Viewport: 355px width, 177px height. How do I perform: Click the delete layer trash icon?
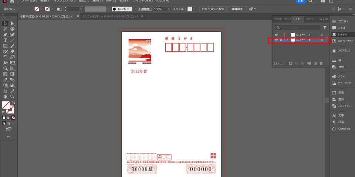321,63
